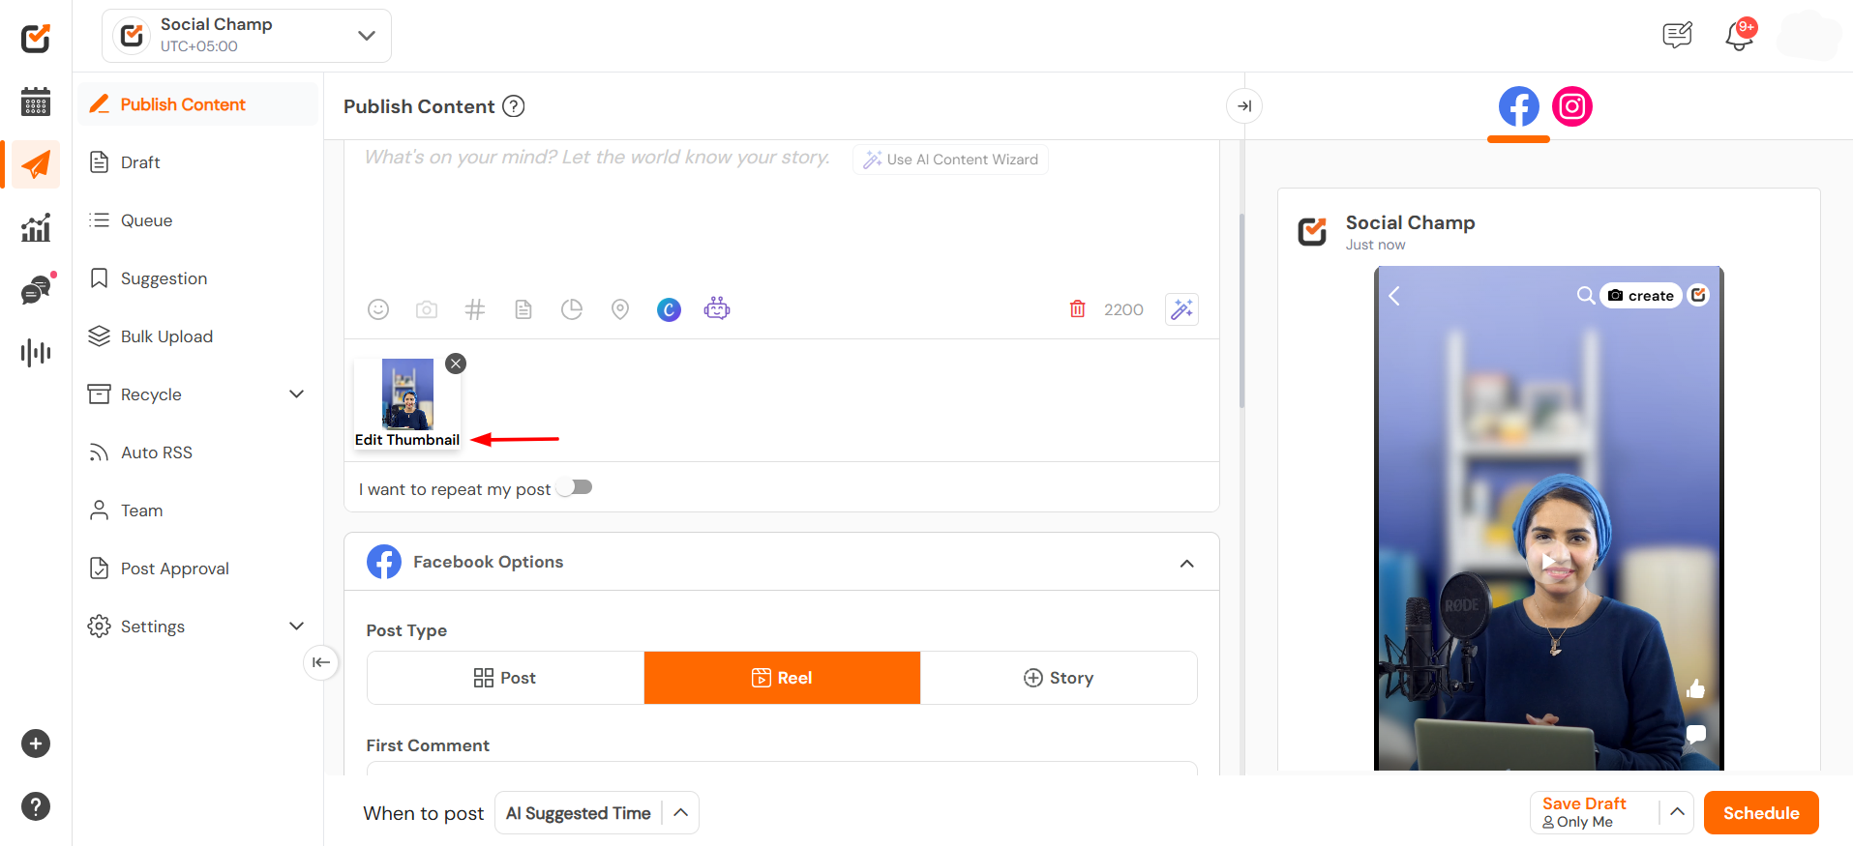The width and height of the screenshot is (1853, 846).
Task: Open the Canva integration icon
Action: coord(669,309)
